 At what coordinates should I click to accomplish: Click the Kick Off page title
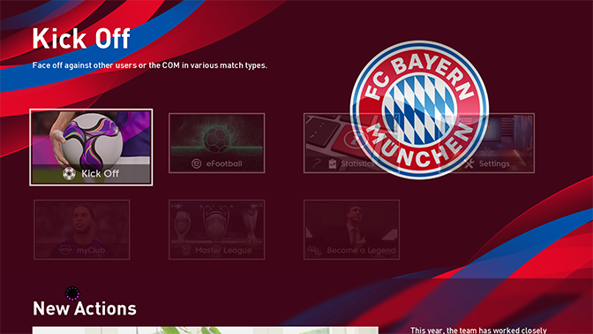click(x=81, y=39)
